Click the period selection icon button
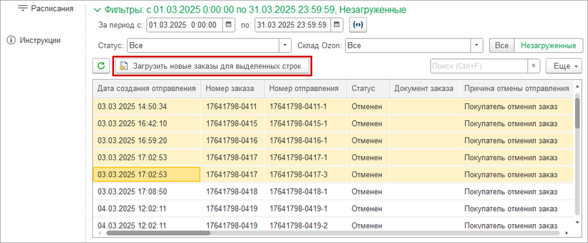The image size is (588, 243). [x=357, y=25]
